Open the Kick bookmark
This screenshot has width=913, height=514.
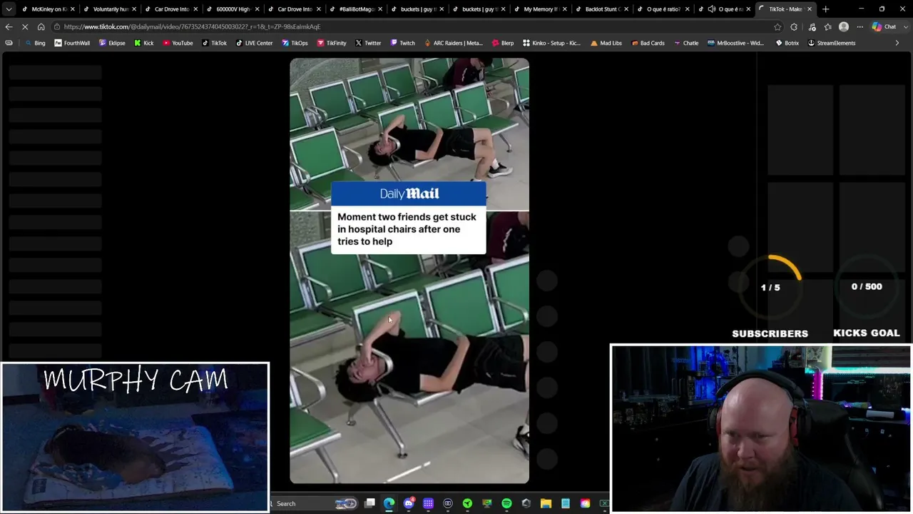click(x=143, y=43)
